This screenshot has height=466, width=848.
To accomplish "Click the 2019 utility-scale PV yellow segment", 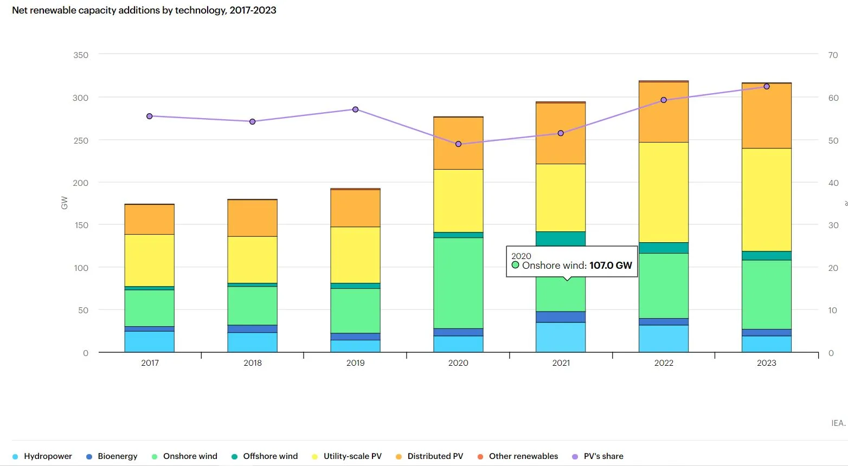I will click(356, 255).
